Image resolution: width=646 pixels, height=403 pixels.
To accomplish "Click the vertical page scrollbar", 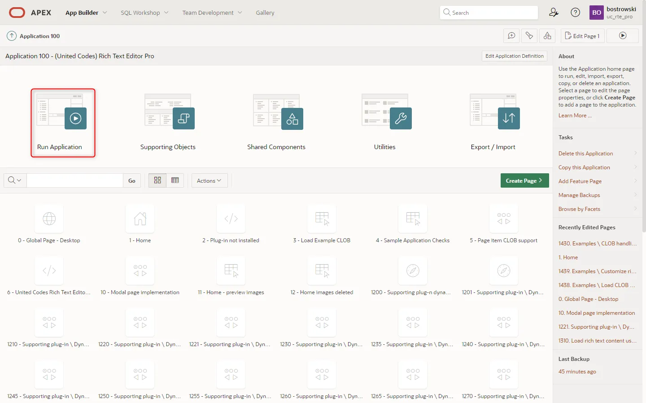I will click(644, 116).
